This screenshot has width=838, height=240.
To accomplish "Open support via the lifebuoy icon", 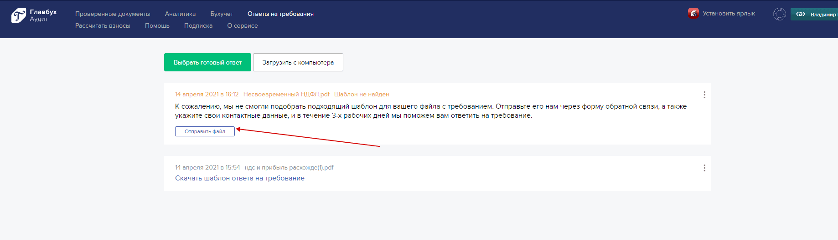I will (x=779, y=14).
